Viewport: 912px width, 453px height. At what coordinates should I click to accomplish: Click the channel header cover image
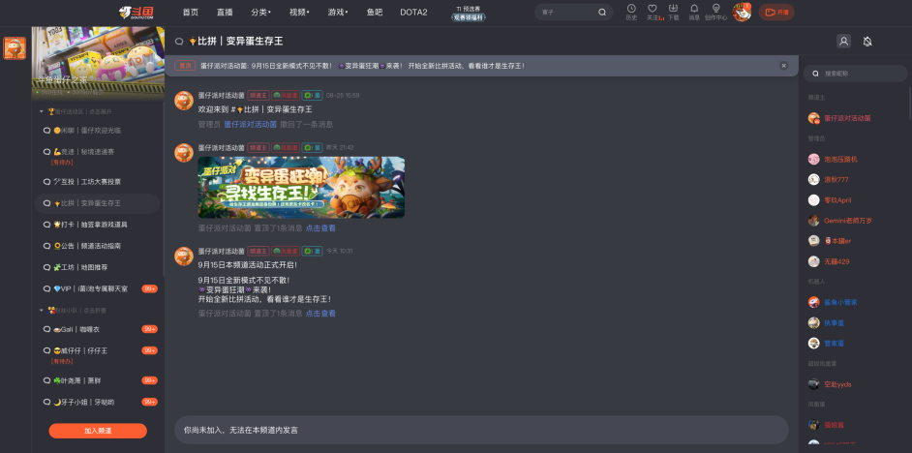coord(98,63)
